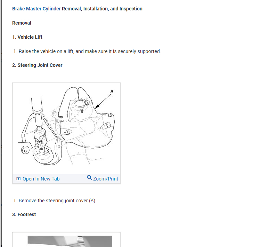Viewport: 253px width, 247px height.
Task: Click the Footrest illustration below the heading
Action: 70,241
